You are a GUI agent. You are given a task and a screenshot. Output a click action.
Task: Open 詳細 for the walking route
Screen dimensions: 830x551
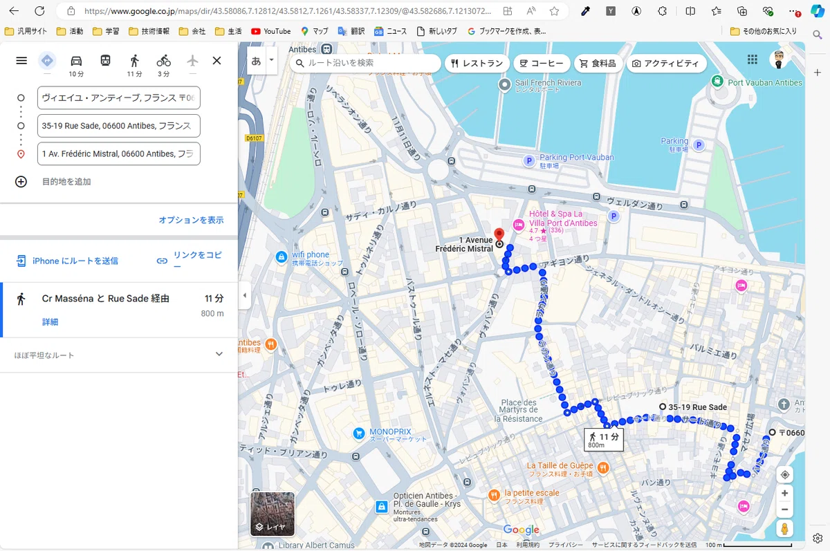click(50, 322)
